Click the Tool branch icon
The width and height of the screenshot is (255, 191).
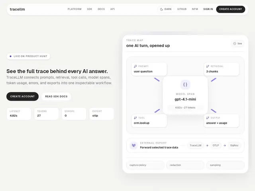click(135, 118)
